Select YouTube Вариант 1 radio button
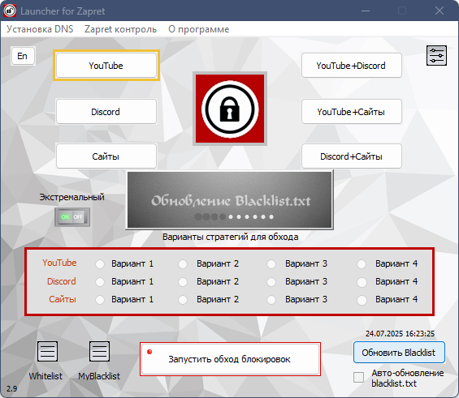 coord(100,264)
